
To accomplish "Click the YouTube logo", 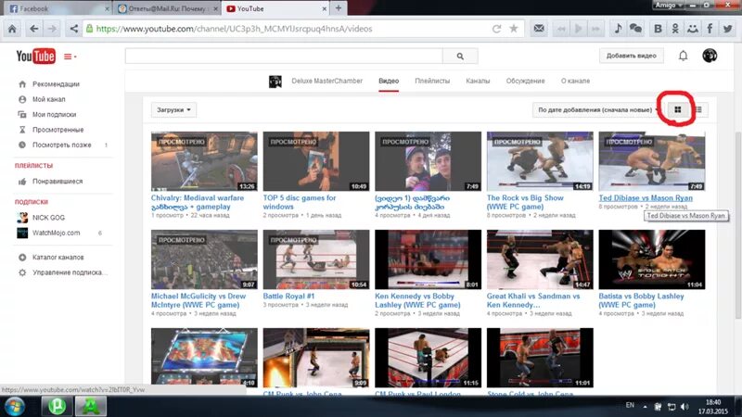I will tap(35, 57).
